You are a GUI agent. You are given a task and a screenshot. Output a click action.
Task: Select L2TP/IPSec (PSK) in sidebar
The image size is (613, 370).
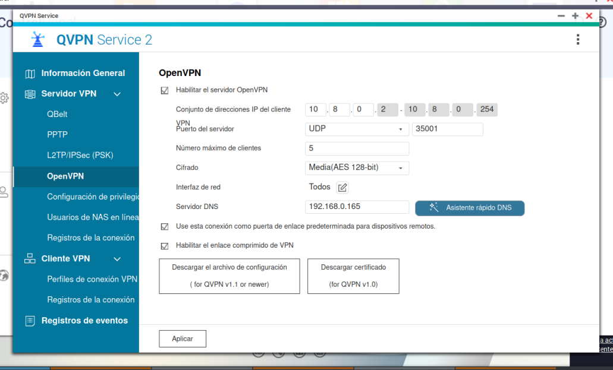point(80,156)
